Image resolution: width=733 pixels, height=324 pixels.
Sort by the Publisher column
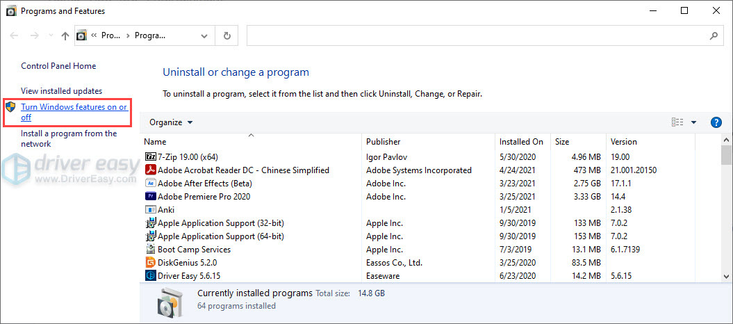coord(383,142)
